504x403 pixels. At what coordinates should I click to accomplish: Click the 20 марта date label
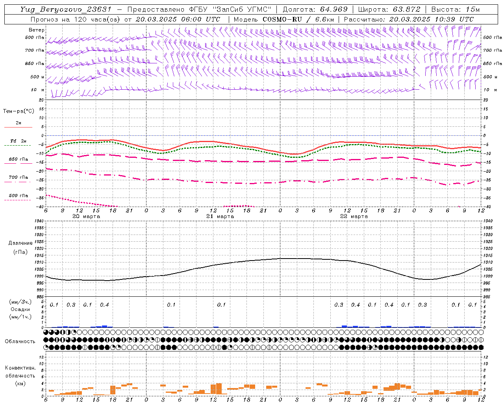pyautogui.click(x=86, y=216)
